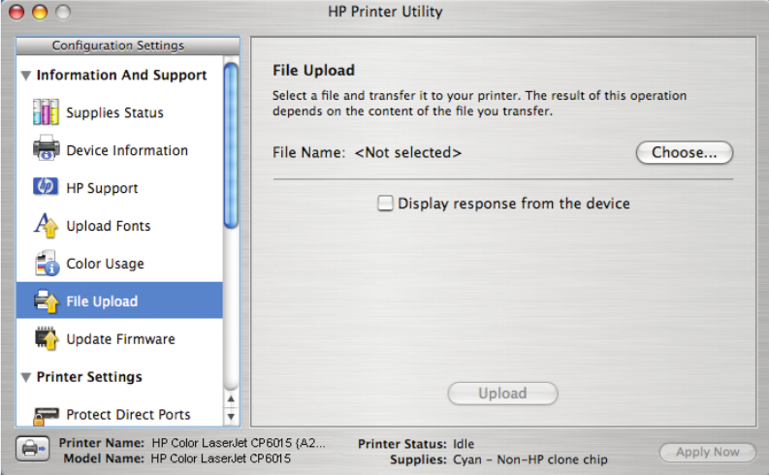
Task: Click the Update Firmware chip icon
Action: [47, 338]
